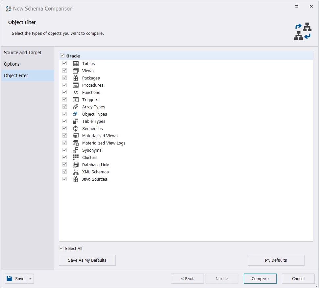Open the Options page
Viewport: 319px width, 288px height.
28,64
